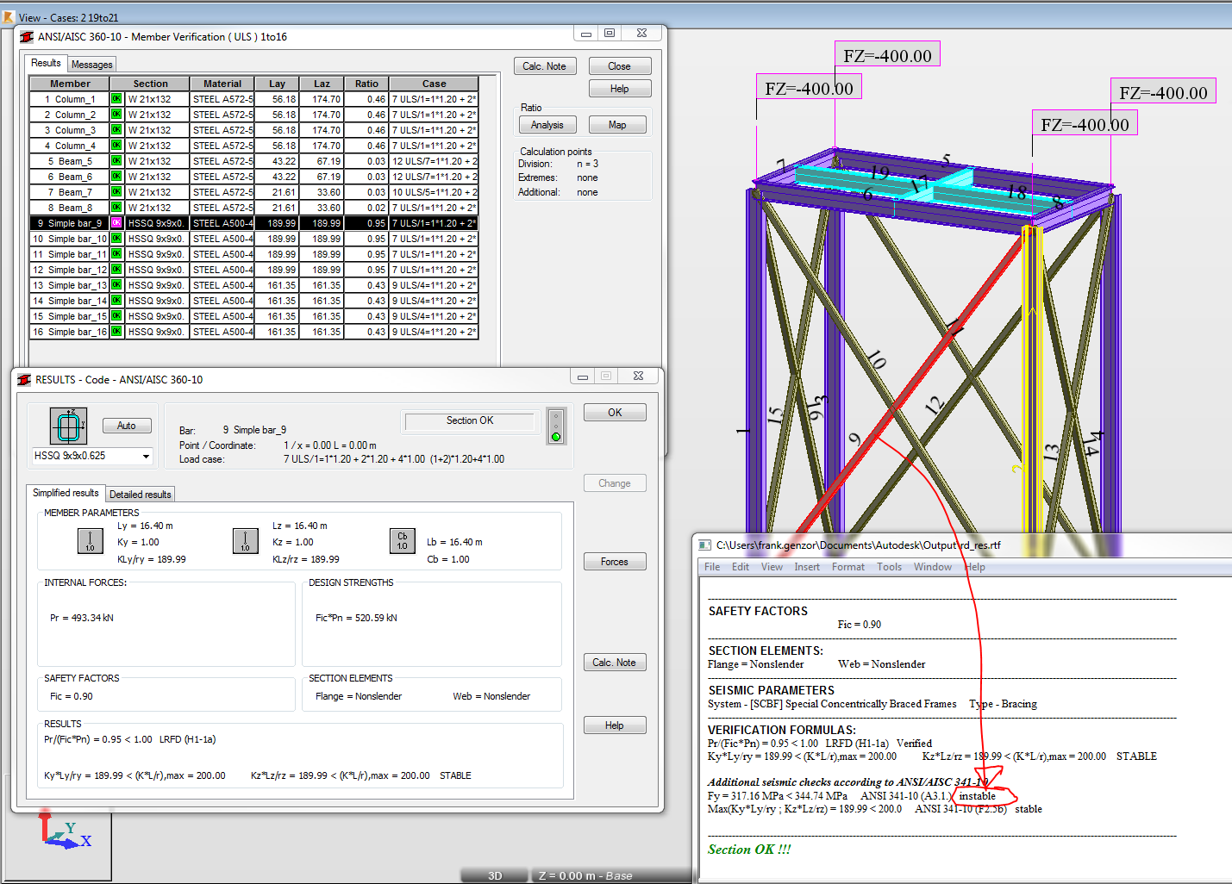Select the Ky buckling diagram icon
The height and width of the screenshot is (884, 1232).
91,541
